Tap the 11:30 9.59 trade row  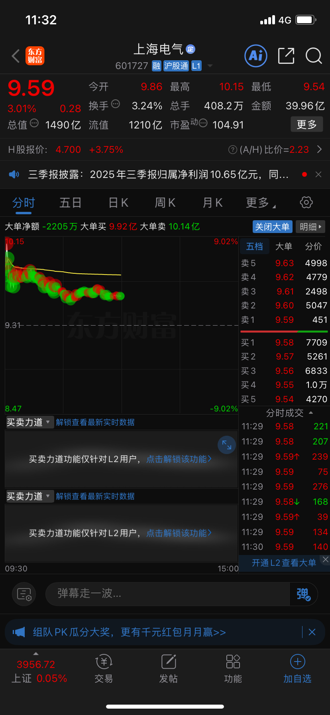(x=285, y=547)
